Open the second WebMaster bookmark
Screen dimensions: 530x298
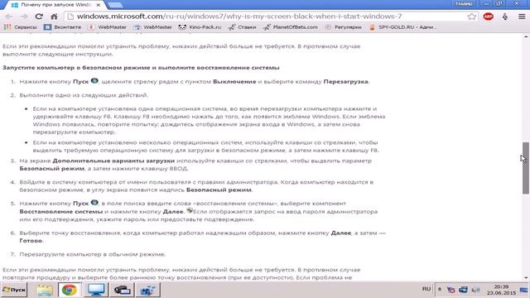click(152, 27)
